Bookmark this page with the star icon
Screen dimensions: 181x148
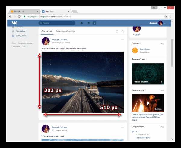166,17
